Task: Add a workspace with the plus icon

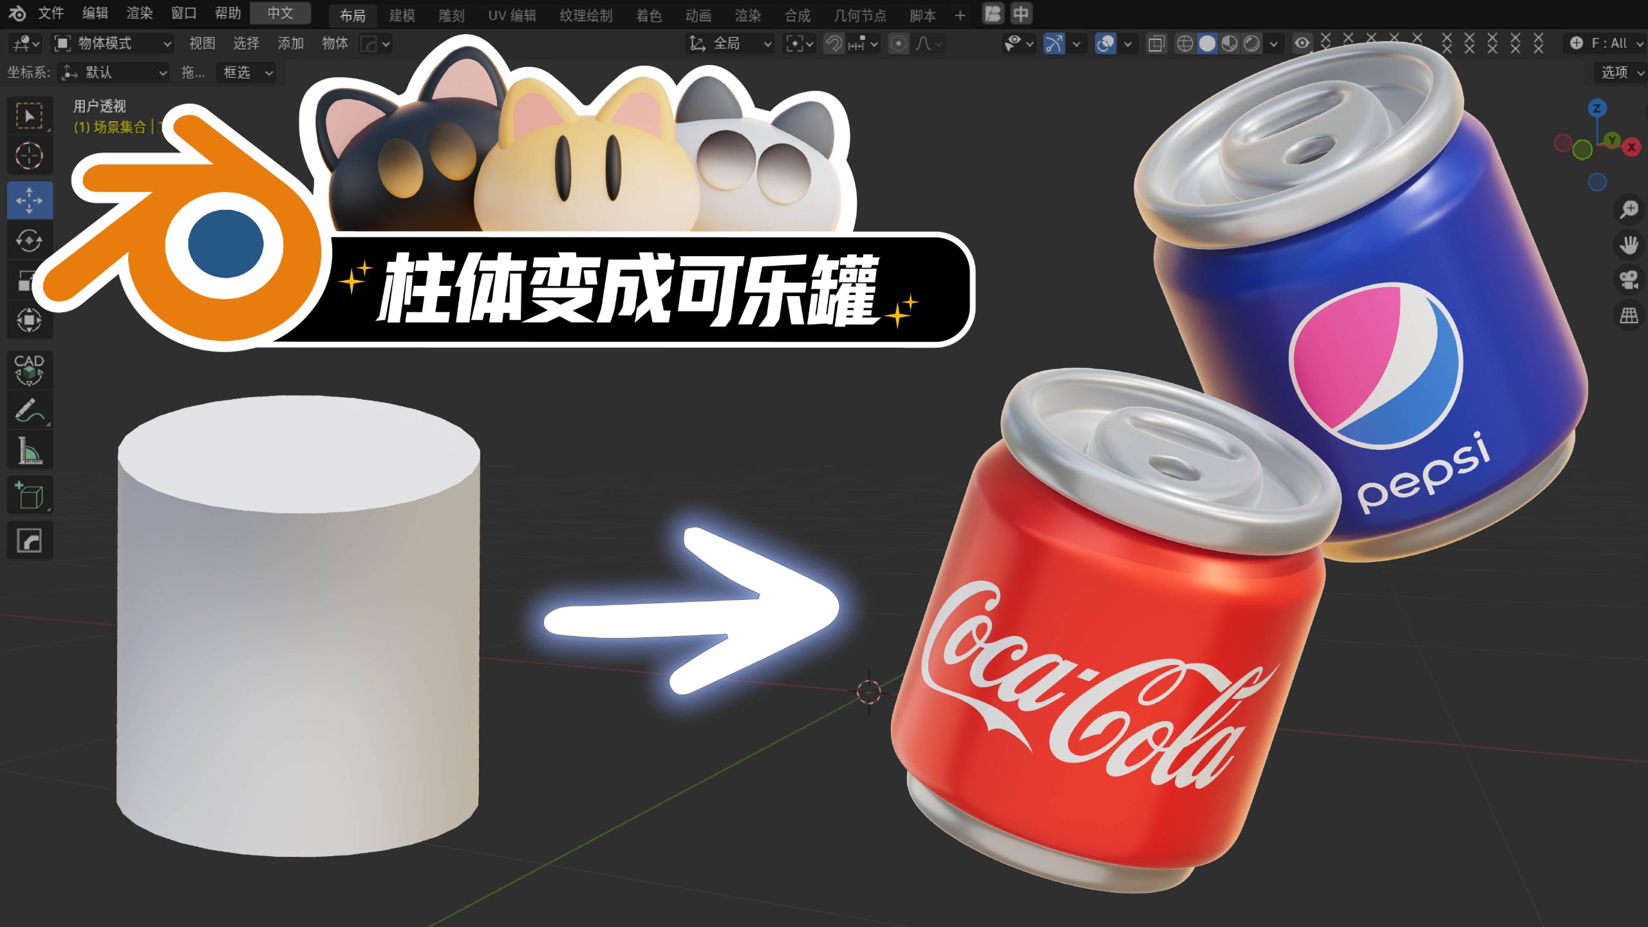Action: (960, 15)
